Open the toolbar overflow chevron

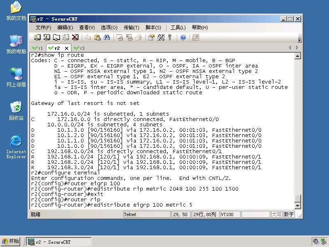pos(299,40)
